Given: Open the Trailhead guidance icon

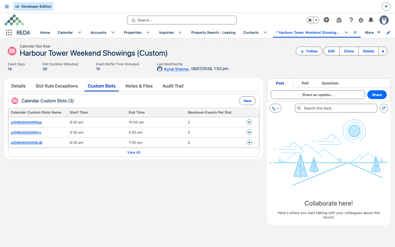Looking at the screenshot, I should point(339,20).
